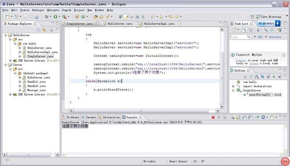Toggle Mark Occurrences highlighter in toolbar
The width and height of the screenshot is (290, 166).
click(x=126, y=17)
